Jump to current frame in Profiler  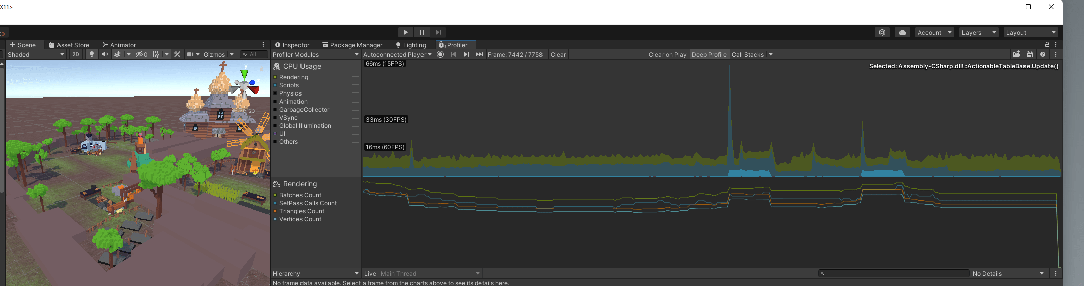479,54
